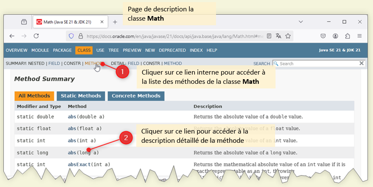This screenshot has width=373, height=187.
Task: Click the browser back arrow
Action: point(12,36)
